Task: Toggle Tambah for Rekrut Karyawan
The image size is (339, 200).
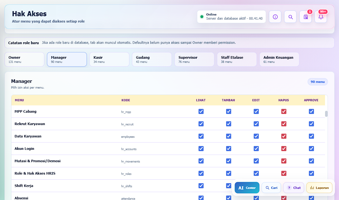Action: (x=229, y=124)
